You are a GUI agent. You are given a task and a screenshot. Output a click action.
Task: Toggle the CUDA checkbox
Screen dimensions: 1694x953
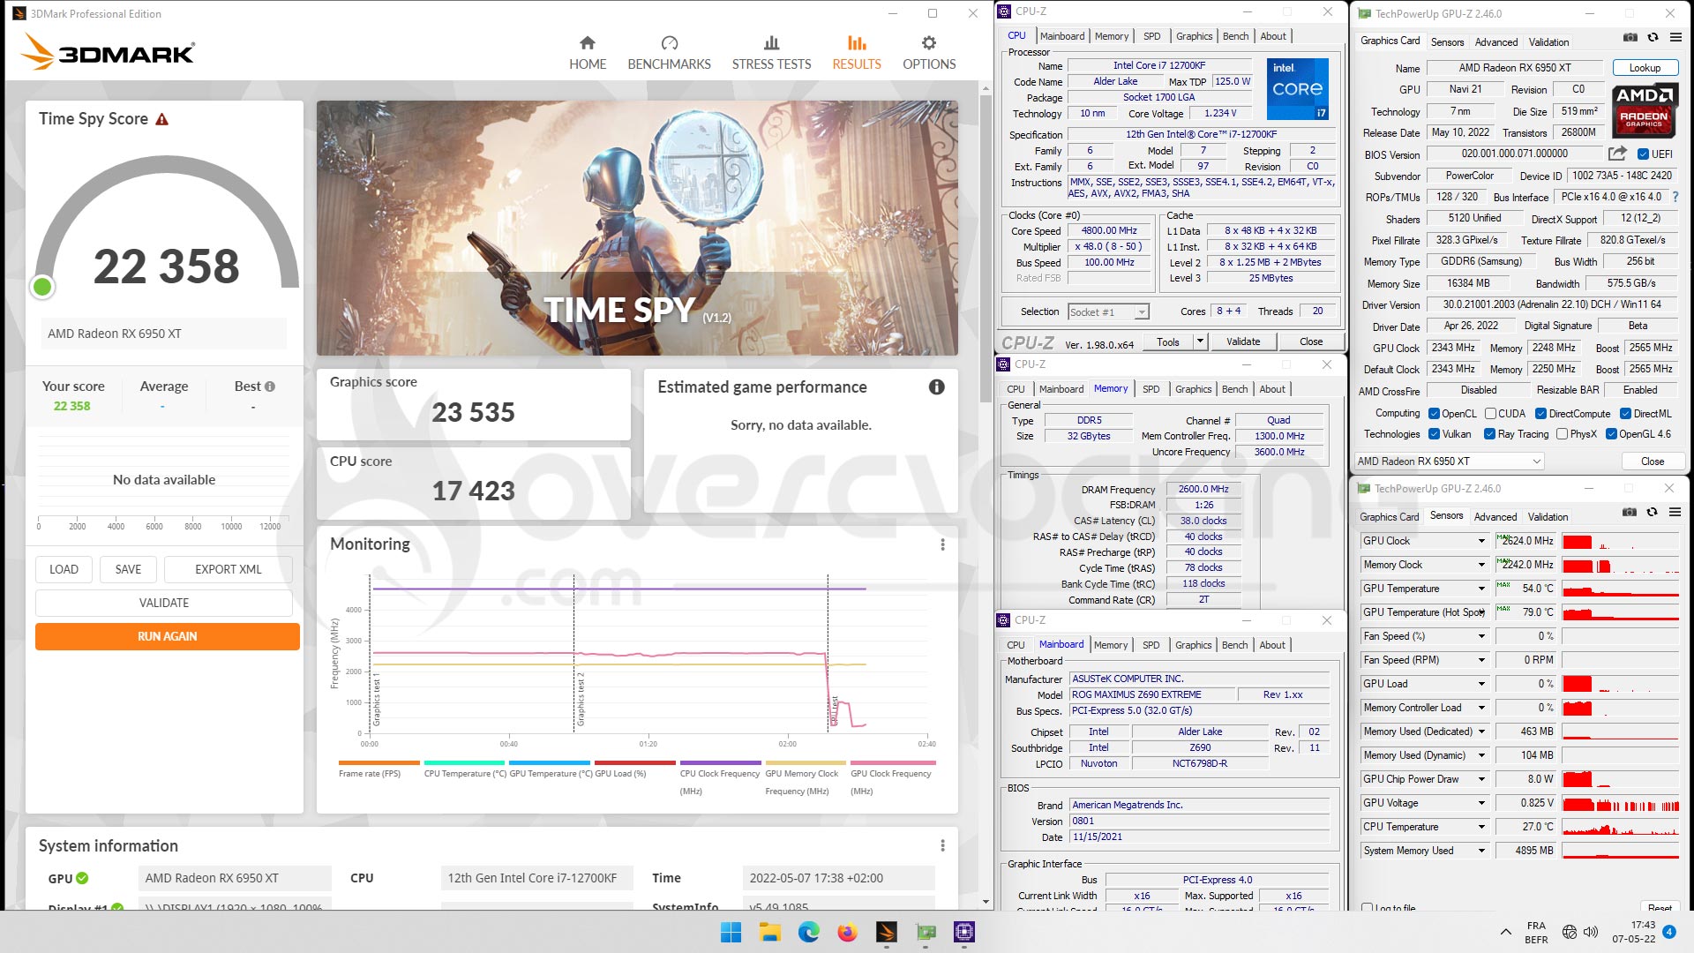pos(1490,413)
